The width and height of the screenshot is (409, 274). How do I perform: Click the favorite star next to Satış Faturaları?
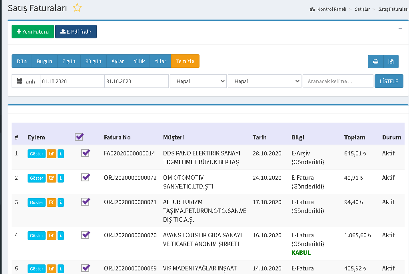77,8
